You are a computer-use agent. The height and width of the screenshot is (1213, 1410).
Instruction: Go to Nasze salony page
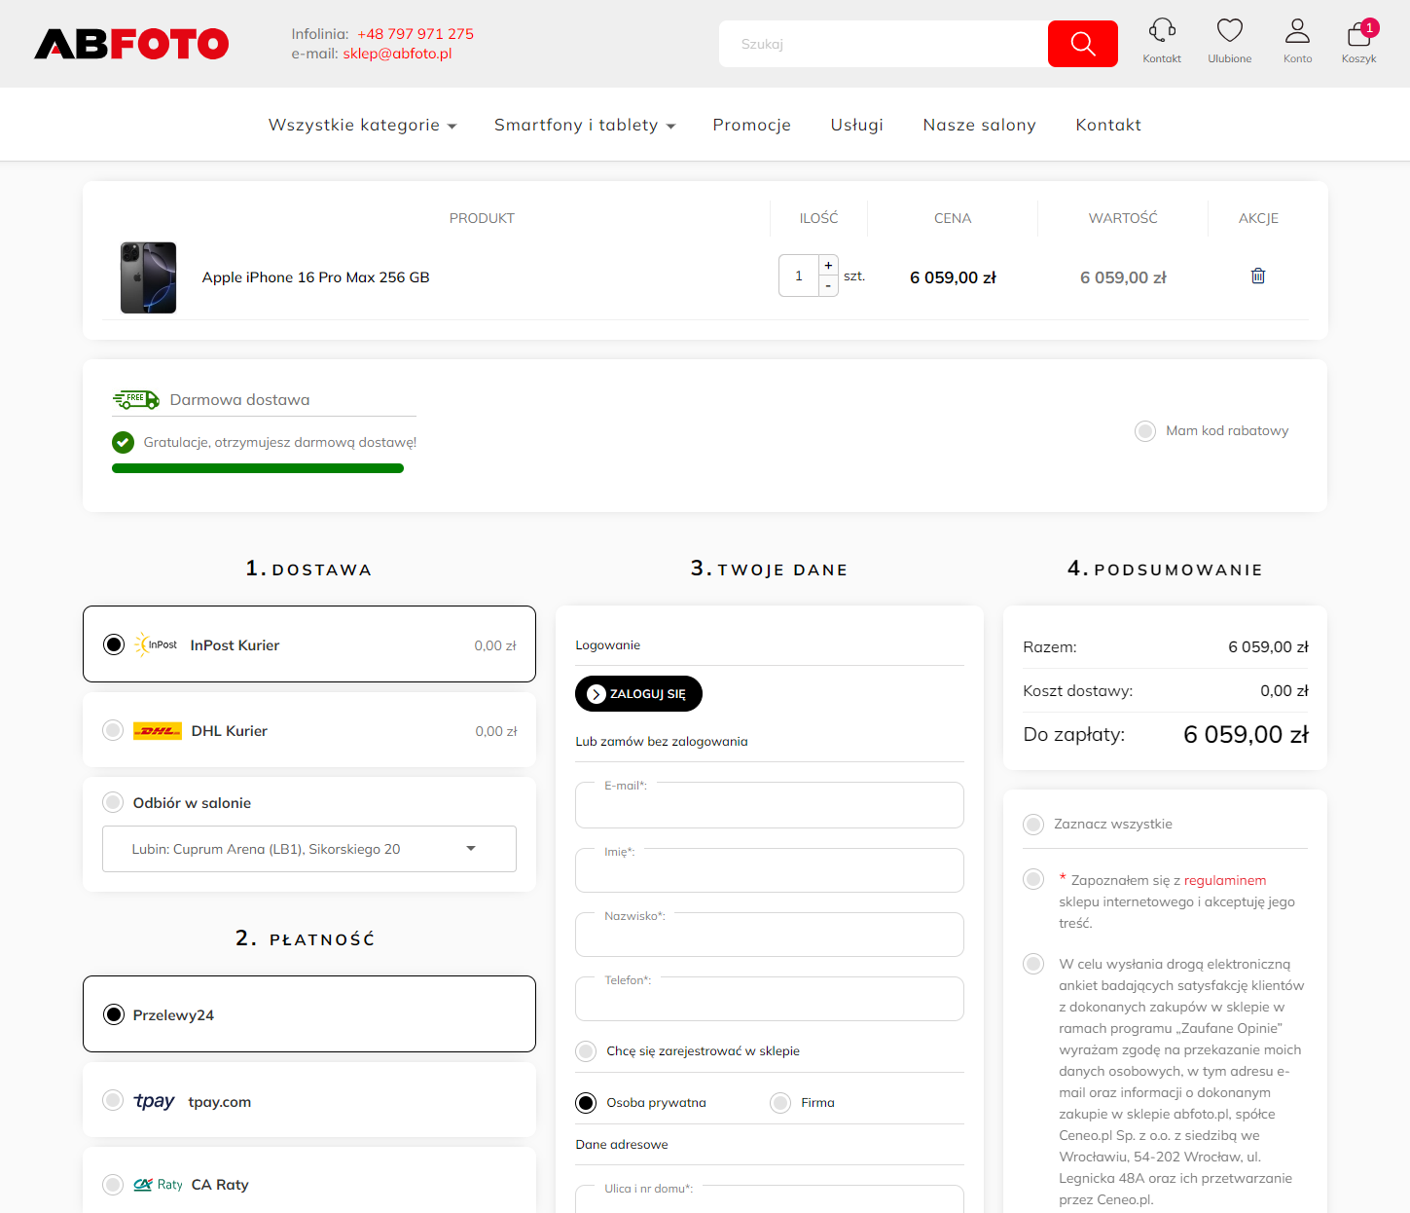click(x=979, y=125)
